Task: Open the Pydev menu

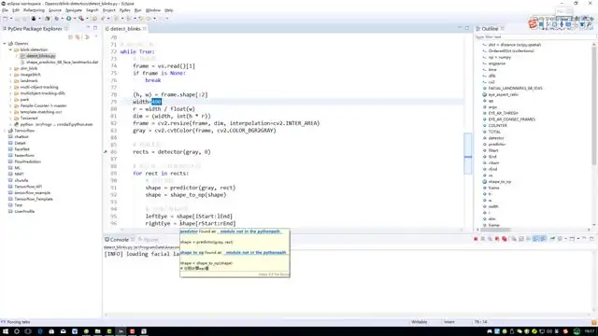Action: click(124, 10)
